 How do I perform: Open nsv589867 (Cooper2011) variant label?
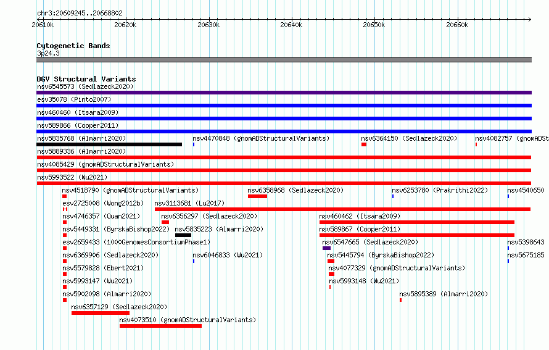click(x=360, y=229)
